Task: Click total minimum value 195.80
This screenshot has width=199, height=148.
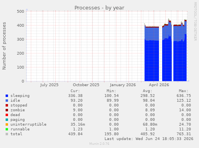Action: (111, 134)
